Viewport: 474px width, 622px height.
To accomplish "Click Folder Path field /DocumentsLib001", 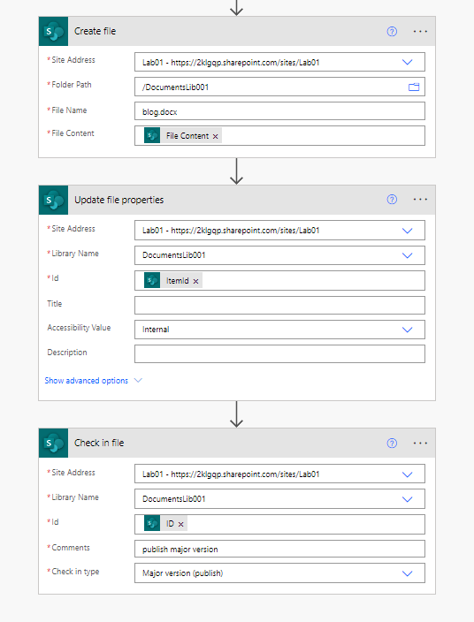I will pyautogui.click(x=279, y=87).
